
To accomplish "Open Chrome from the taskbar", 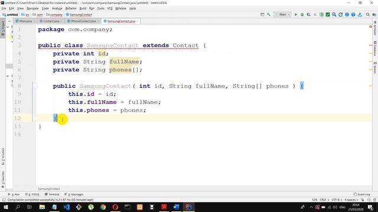I will coord(103,207).
